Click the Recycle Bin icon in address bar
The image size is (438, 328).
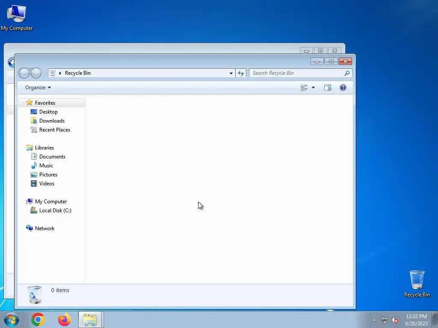tap(53, 73)
